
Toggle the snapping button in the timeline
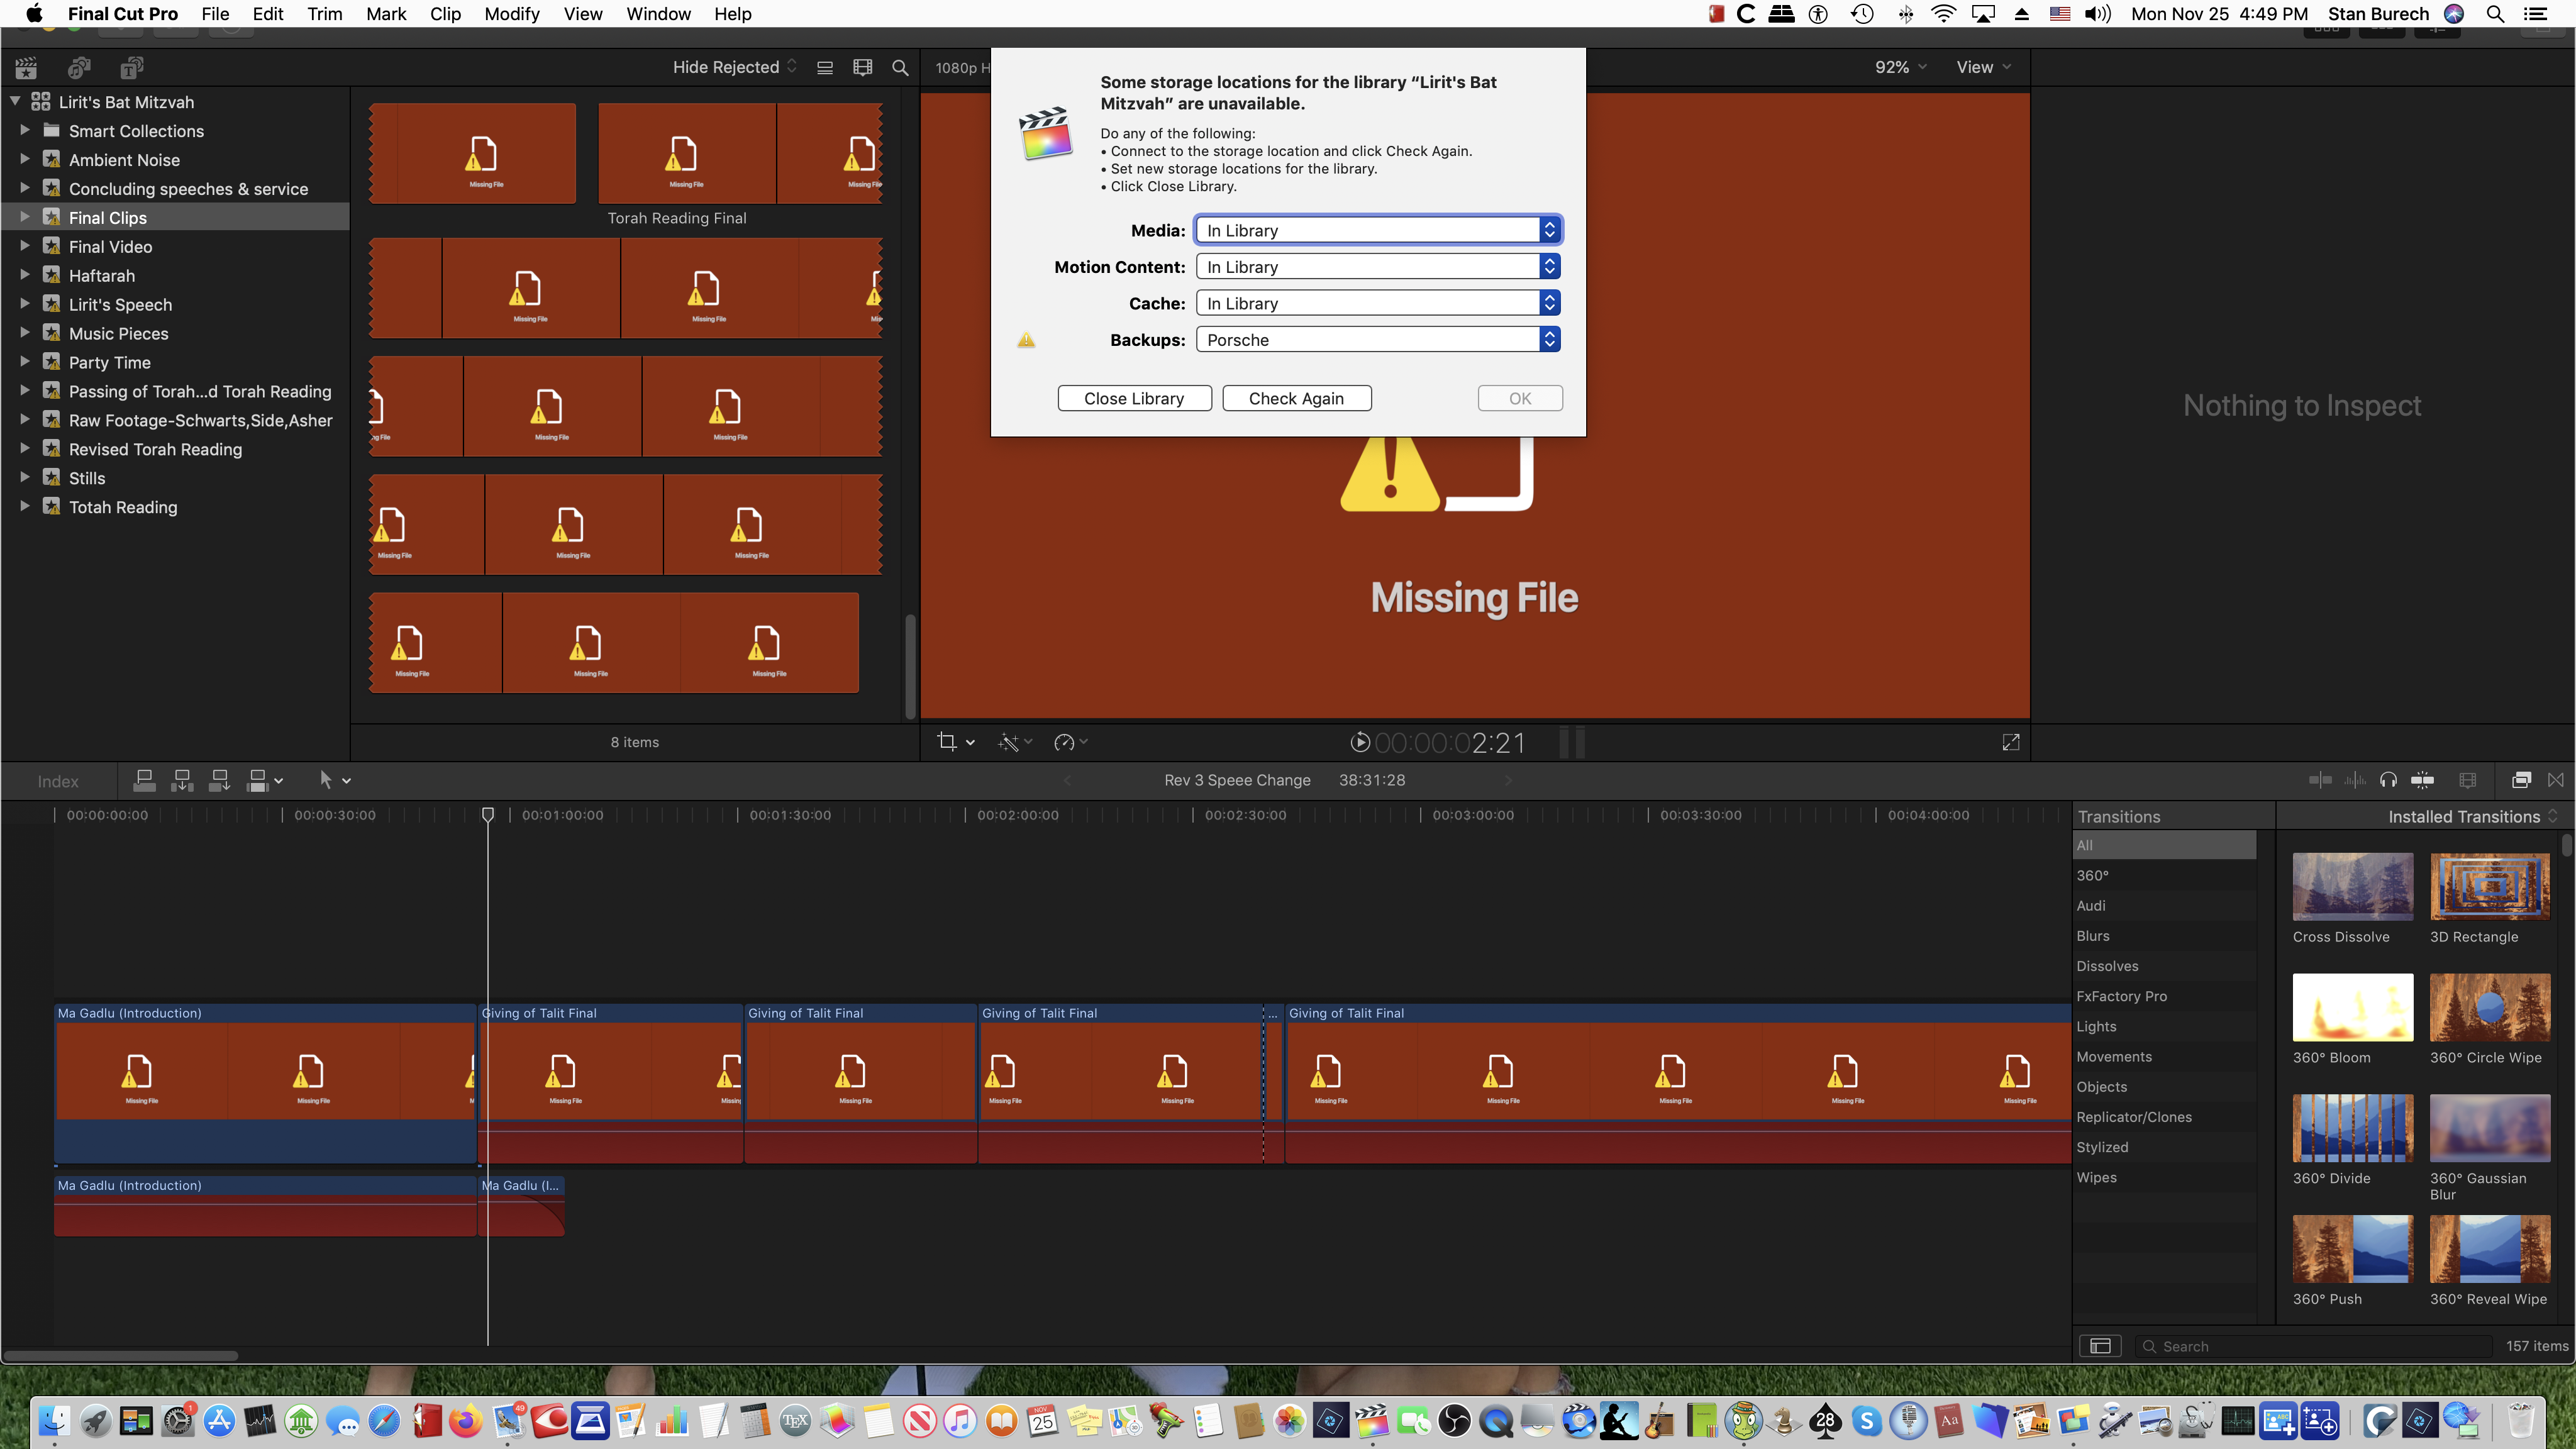click(2422, 780)
